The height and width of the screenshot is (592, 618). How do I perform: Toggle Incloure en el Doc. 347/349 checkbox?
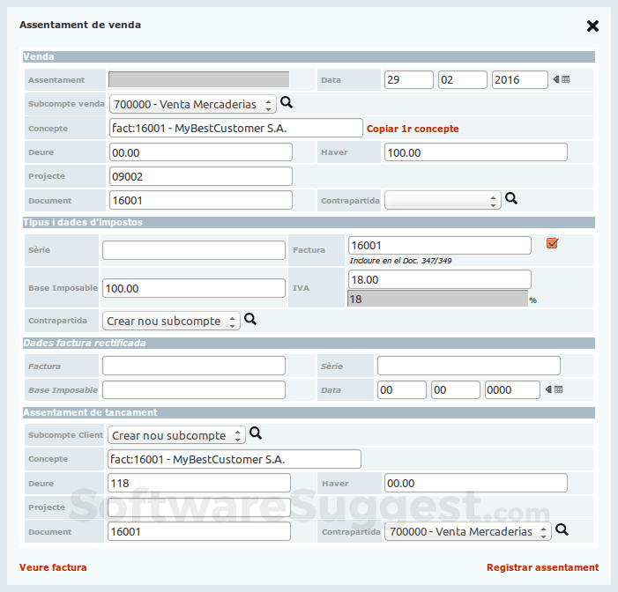pyautogui.click(x=552, y=243)
